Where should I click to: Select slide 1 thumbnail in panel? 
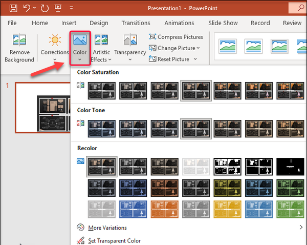coord(42,108)
